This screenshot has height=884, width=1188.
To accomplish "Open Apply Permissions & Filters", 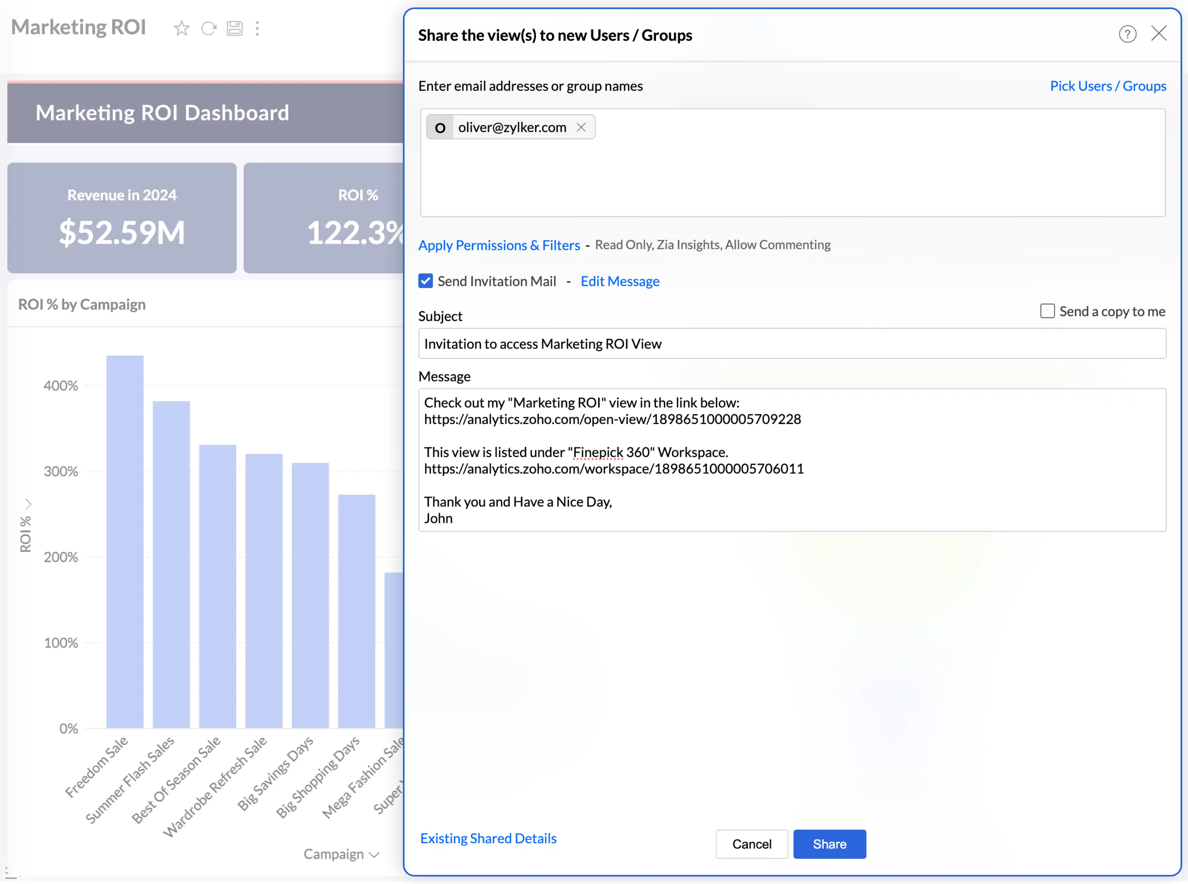I will (x=499, y=245).
